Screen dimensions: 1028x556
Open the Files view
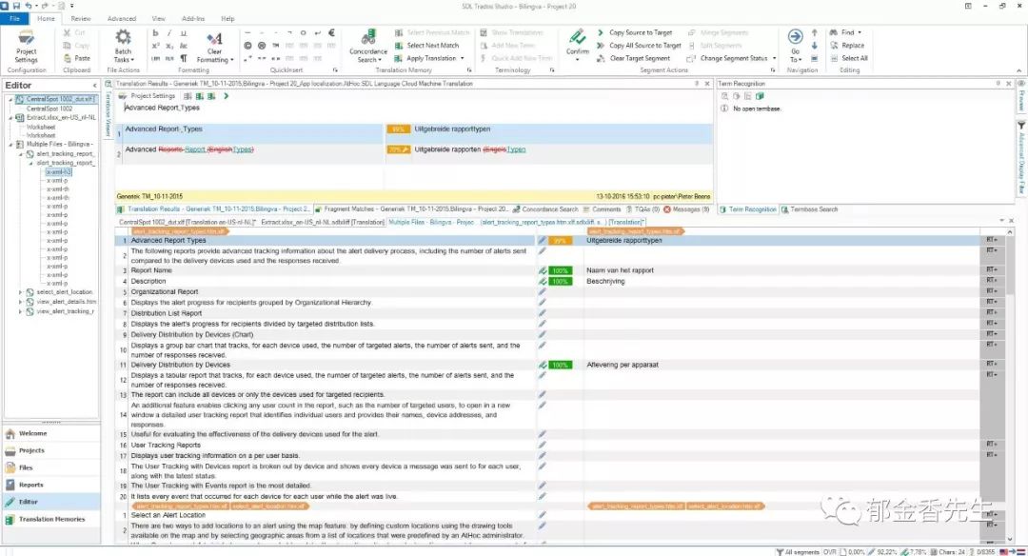[x=51, y=467]
